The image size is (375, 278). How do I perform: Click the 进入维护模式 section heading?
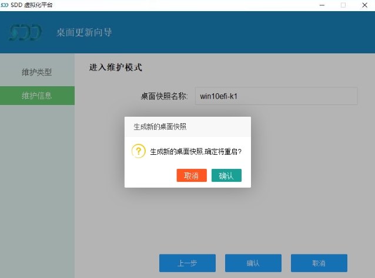click(x=116, y=67)
